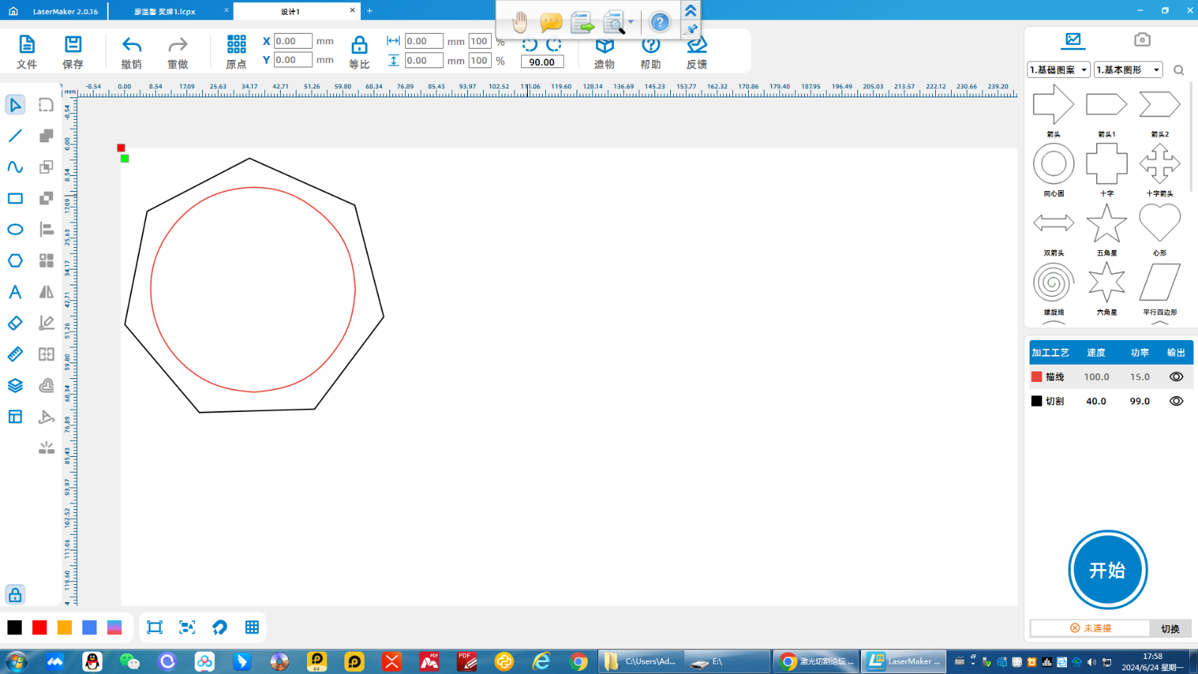This screenshot has height=674, width=1198.
Task: Select the text tool
Action: click(15, 292)
